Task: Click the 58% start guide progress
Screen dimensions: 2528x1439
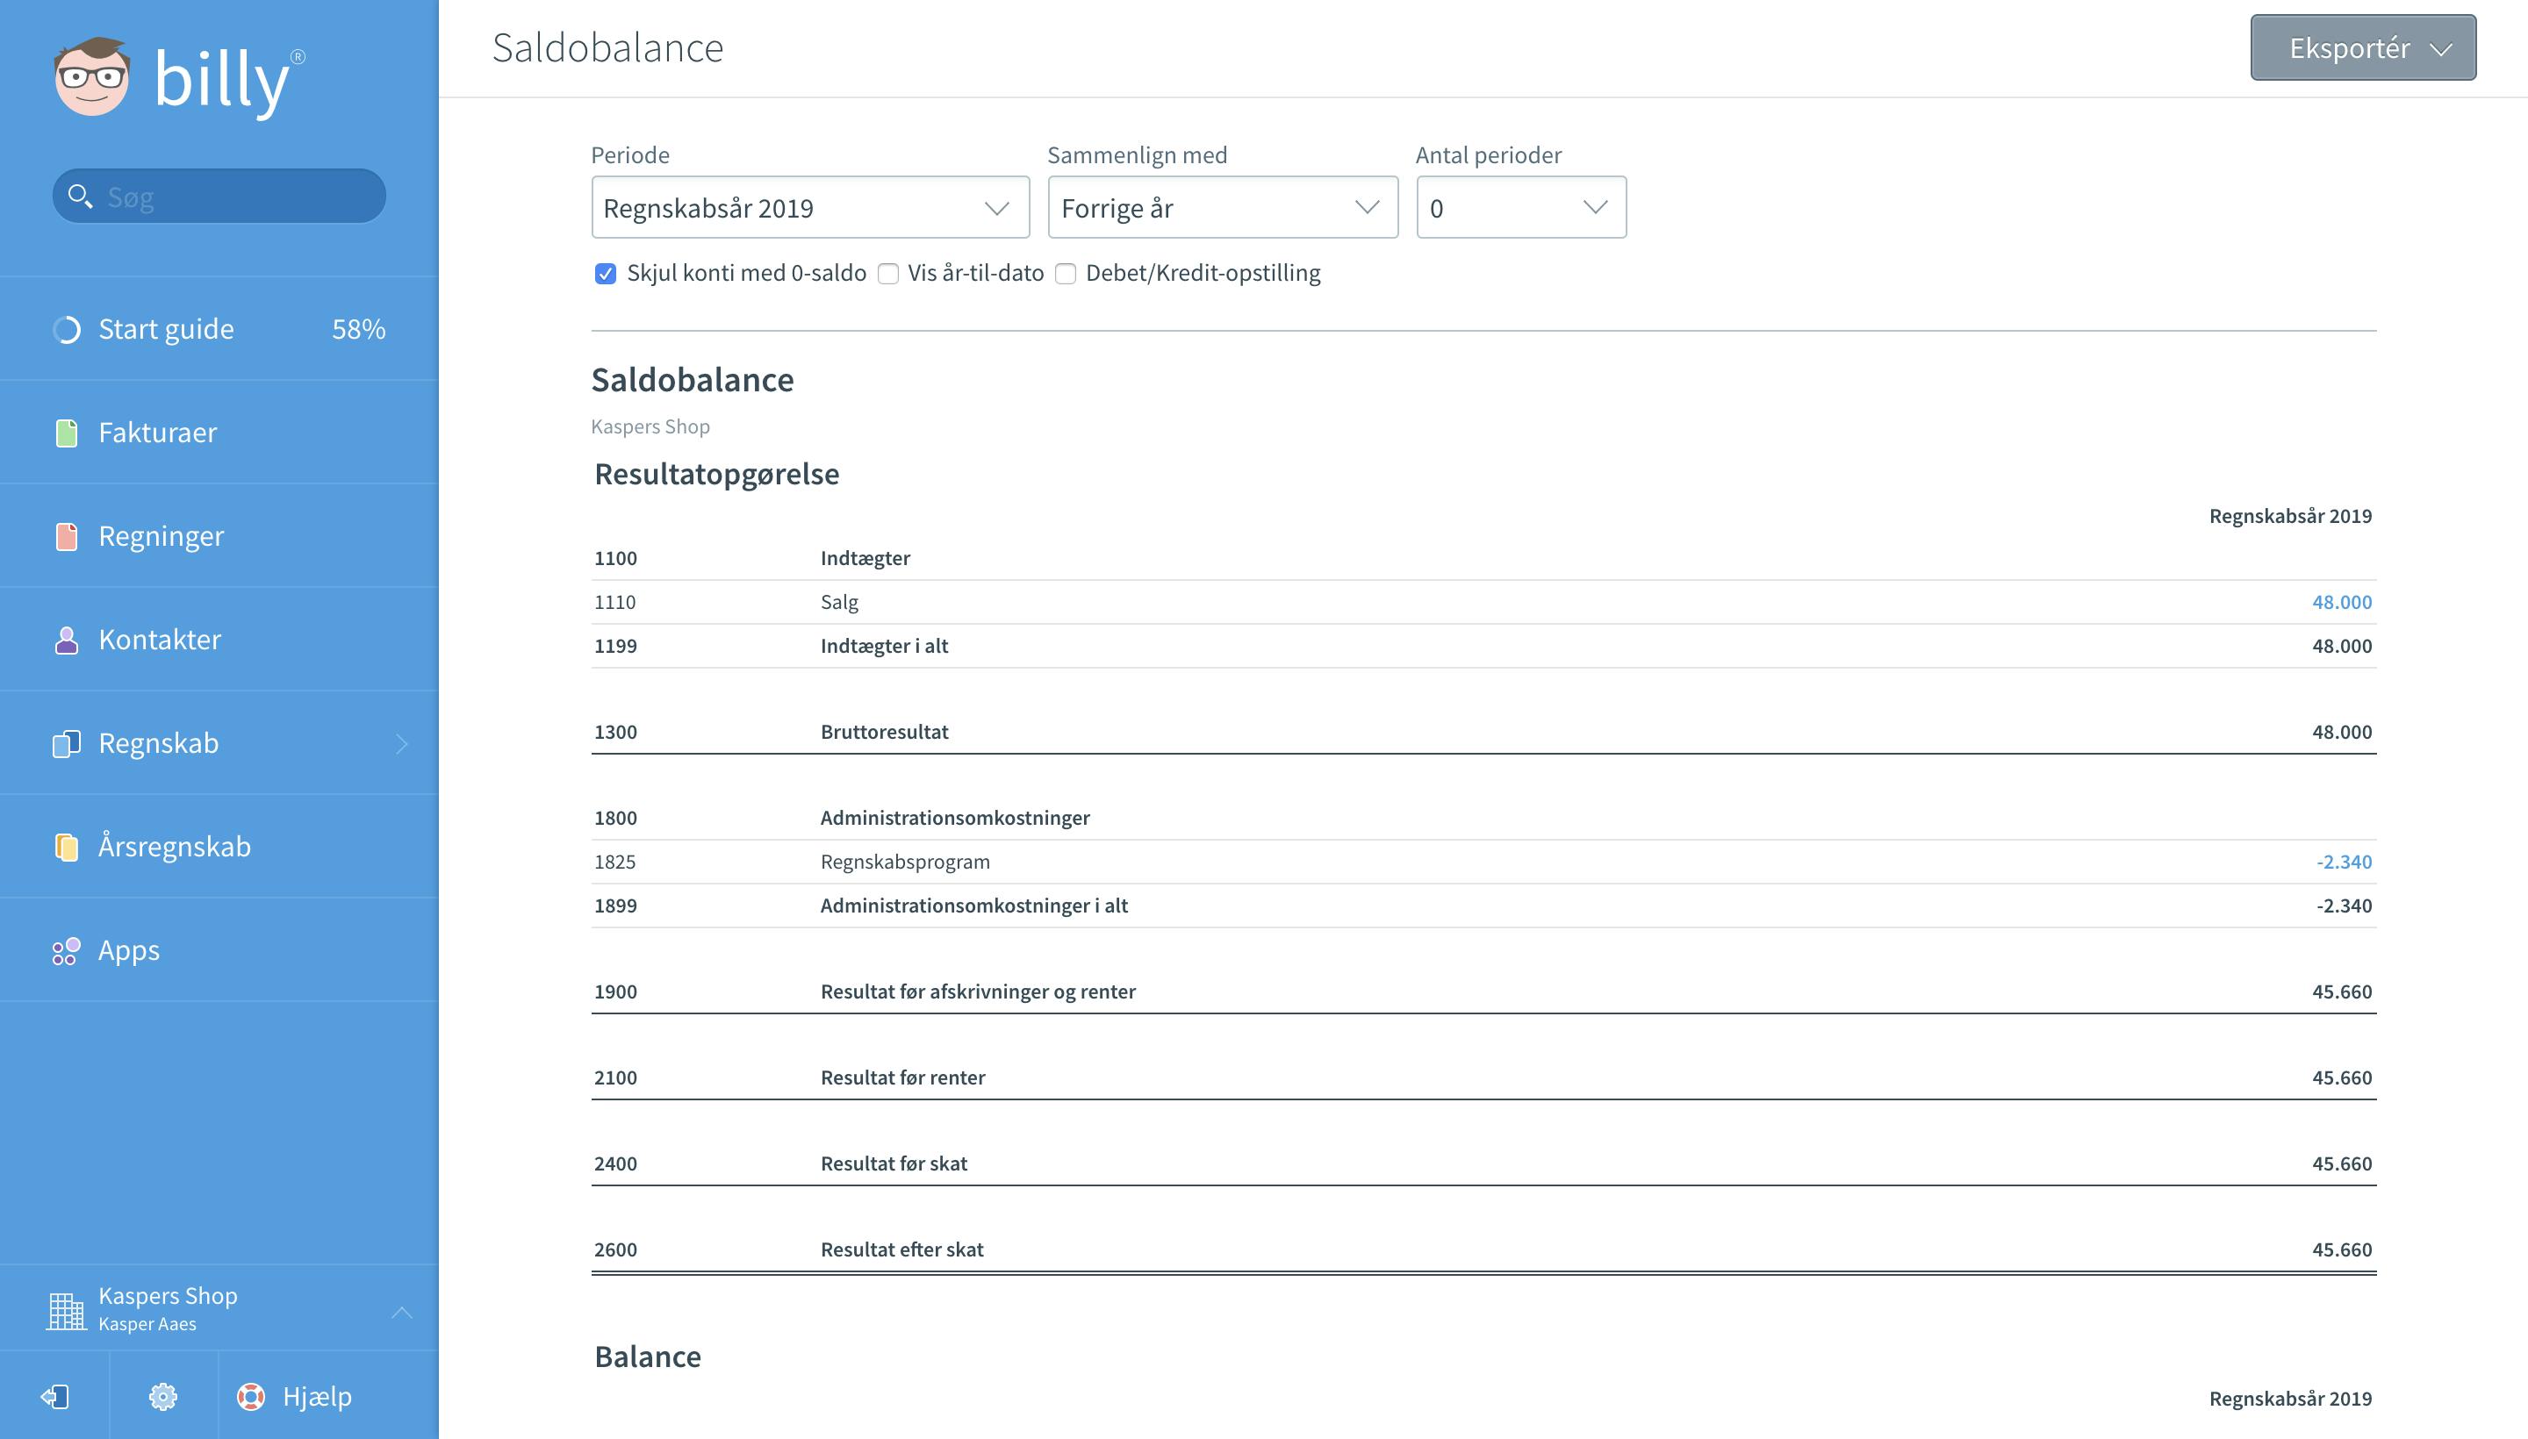Action: click(x=359, y=329)
